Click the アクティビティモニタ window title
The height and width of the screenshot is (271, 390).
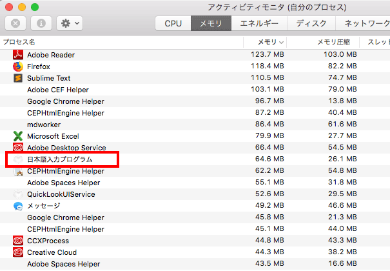tap(277, 8)
